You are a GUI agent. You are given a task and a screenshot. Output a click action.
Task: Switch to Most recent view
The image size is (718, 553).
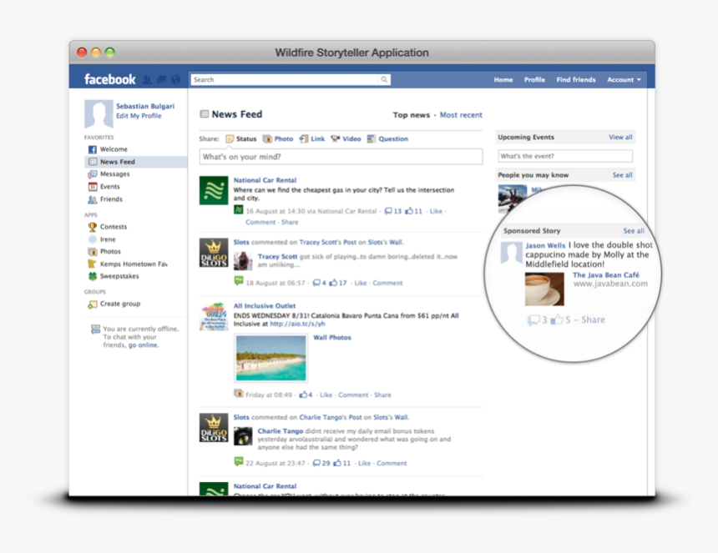(x=461, y=115)
